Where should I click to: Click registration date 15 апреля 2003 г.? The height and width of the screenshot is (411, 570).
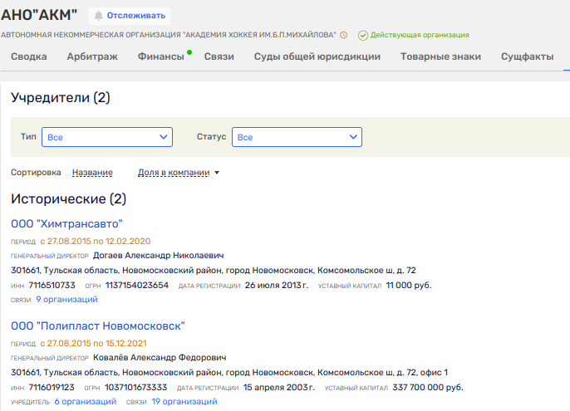click(279, 388)
